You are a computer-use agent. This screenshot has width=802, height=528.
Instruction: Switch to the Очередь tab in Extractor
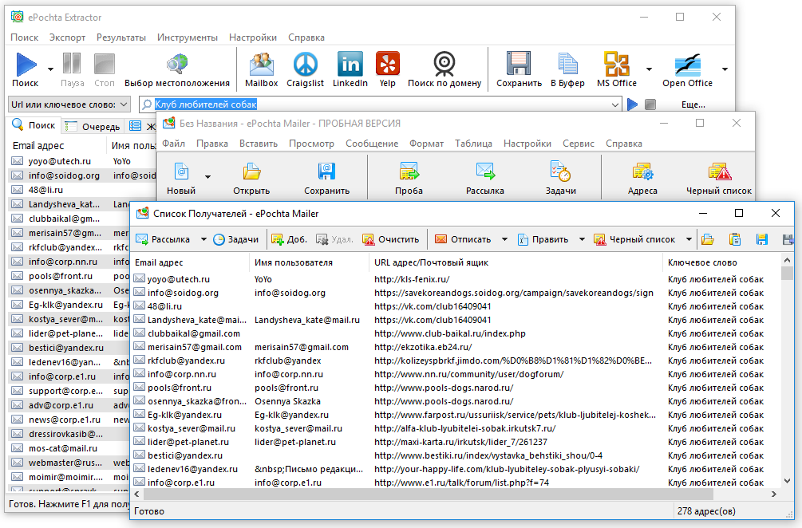point(93,126)
